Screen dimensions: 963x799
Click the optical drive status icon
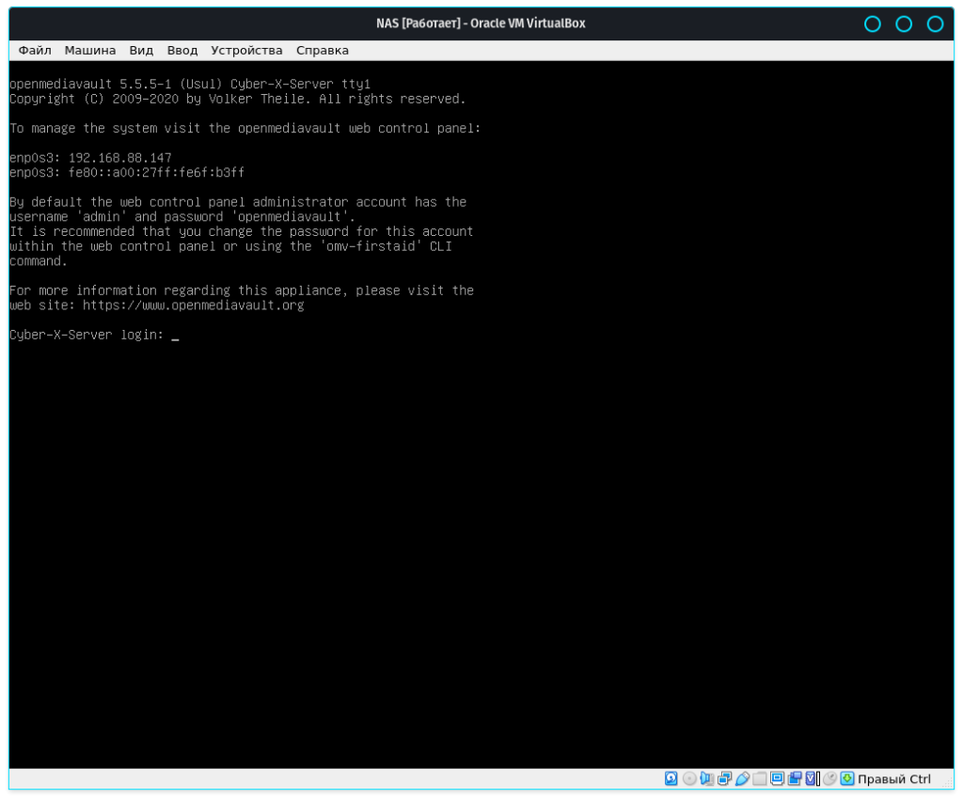pos(689,778)
